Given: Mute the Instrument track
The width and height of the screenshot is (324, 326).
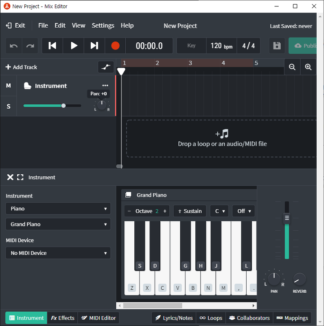Looking at the screenshot, I should [8, 86].
